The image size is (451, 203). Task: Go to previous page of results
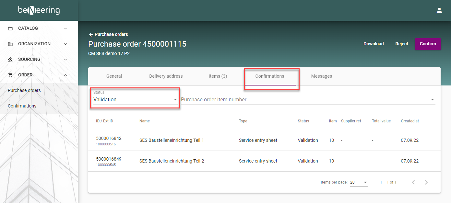(x=413, y=182)
